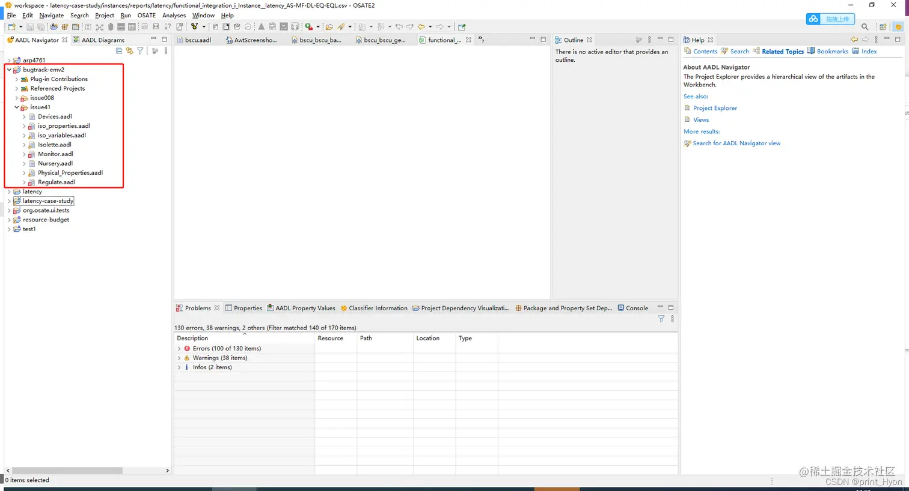This screenshot has height=491, width=909.
Task: Click Help view Back arrow
Action: 854,40
